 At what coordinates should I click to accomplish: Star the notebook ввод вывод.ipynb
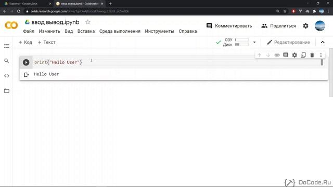point(88,22)
